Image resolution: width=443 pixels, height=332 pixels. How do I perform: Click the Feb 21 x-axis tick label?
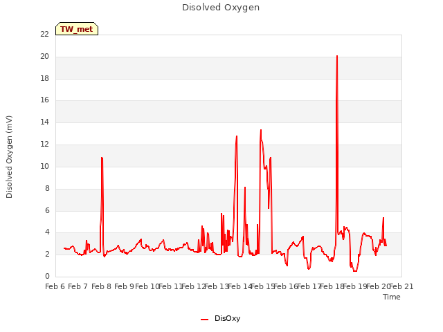click(401, 286)
